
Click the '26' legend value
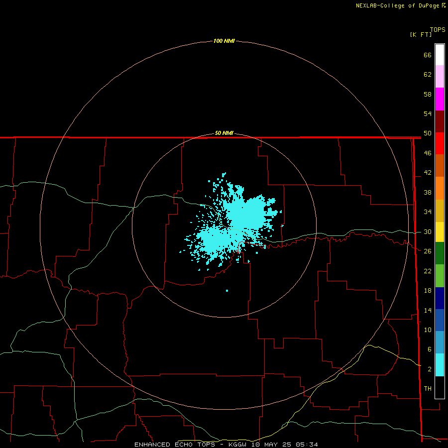coord(428,251)
